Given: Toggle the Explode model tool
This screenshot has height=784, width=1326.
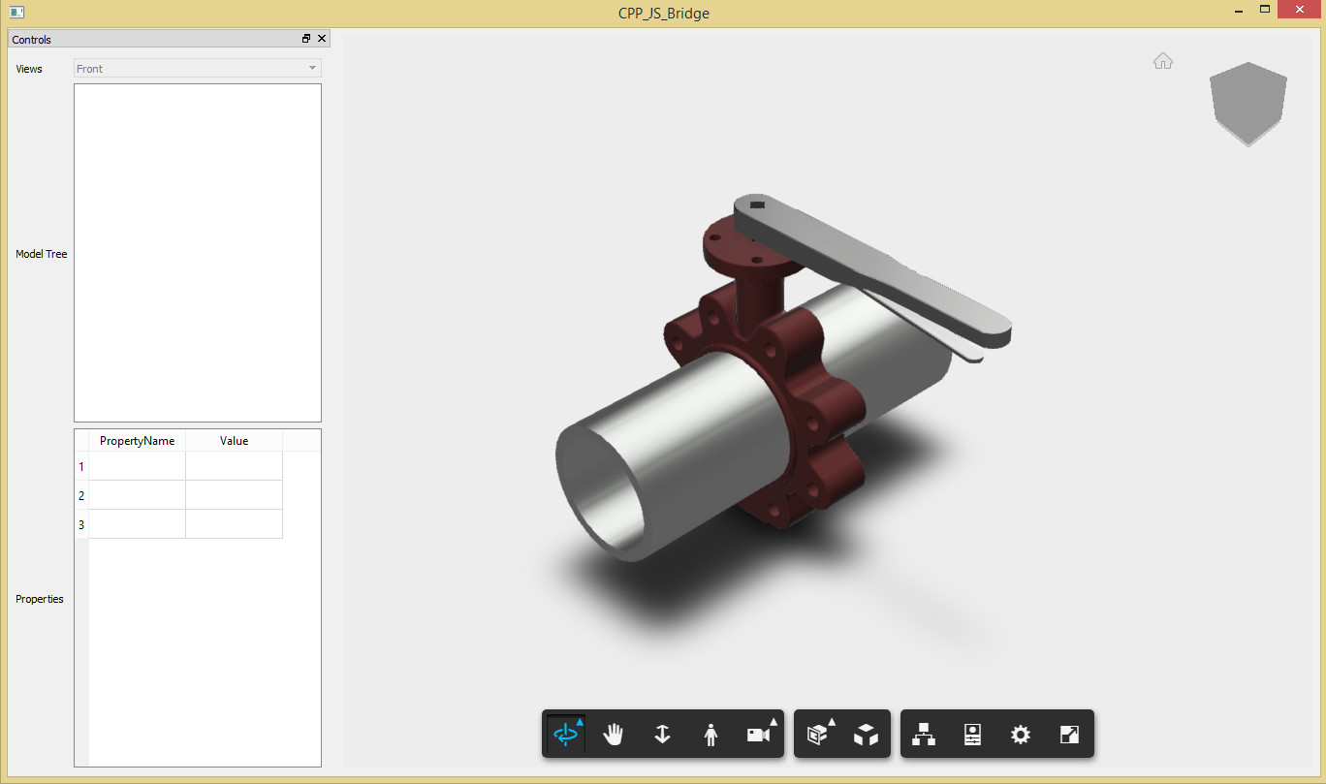Looking at the screenshot, I should point(866,735).
